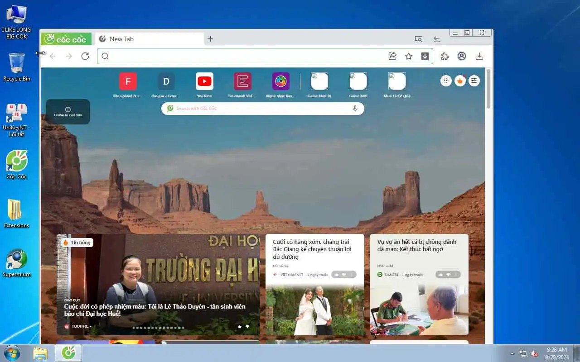Click the Unable to load data widget
The image size is (580, 362).
pos(68,112)
